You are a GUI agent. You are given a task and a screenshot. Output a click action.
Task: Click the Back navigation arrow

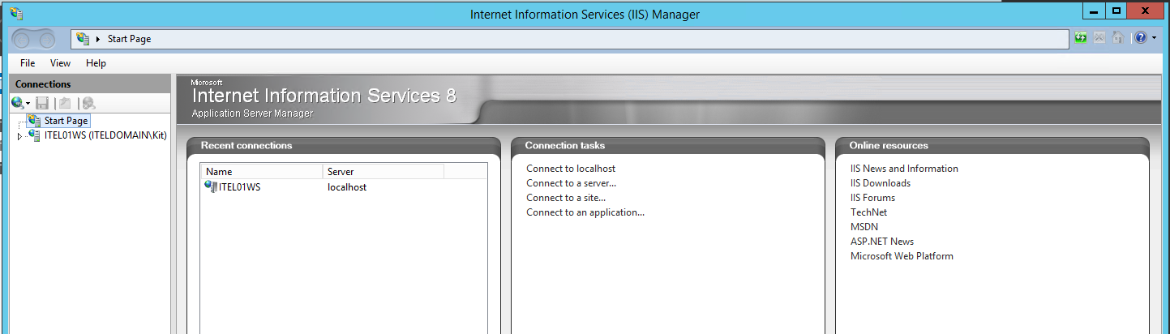coord(23,39)
